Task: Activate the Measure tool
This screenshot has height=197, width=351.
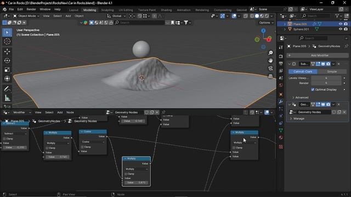Action: click(x=7, y=98)
